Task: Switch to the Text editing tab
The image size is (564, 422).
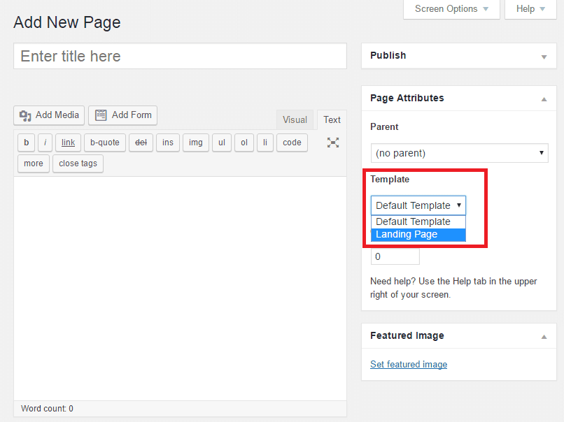Action: click(x=332, y=119)
